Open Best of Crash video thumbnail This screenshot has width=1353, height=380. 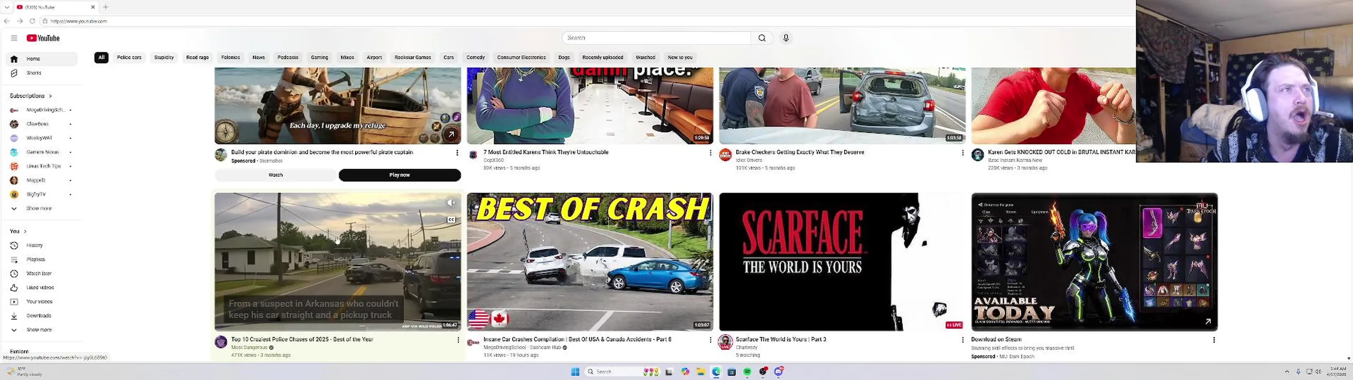(590, 262)
